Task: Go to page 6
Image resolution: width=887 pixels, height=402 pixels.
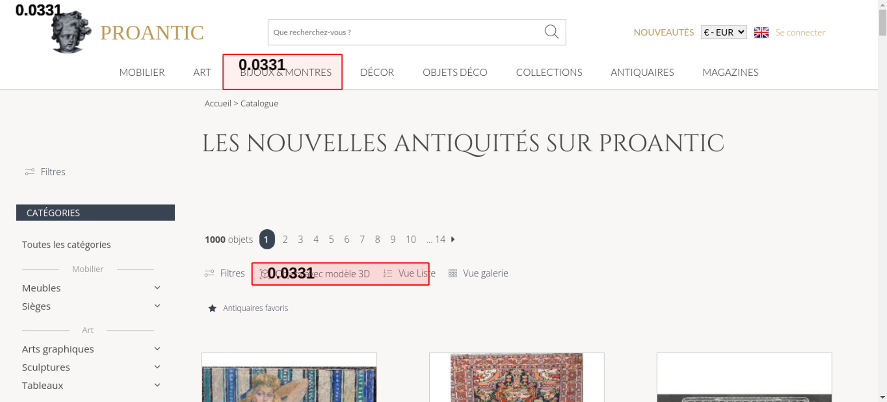Action: [x=347, y=240]
